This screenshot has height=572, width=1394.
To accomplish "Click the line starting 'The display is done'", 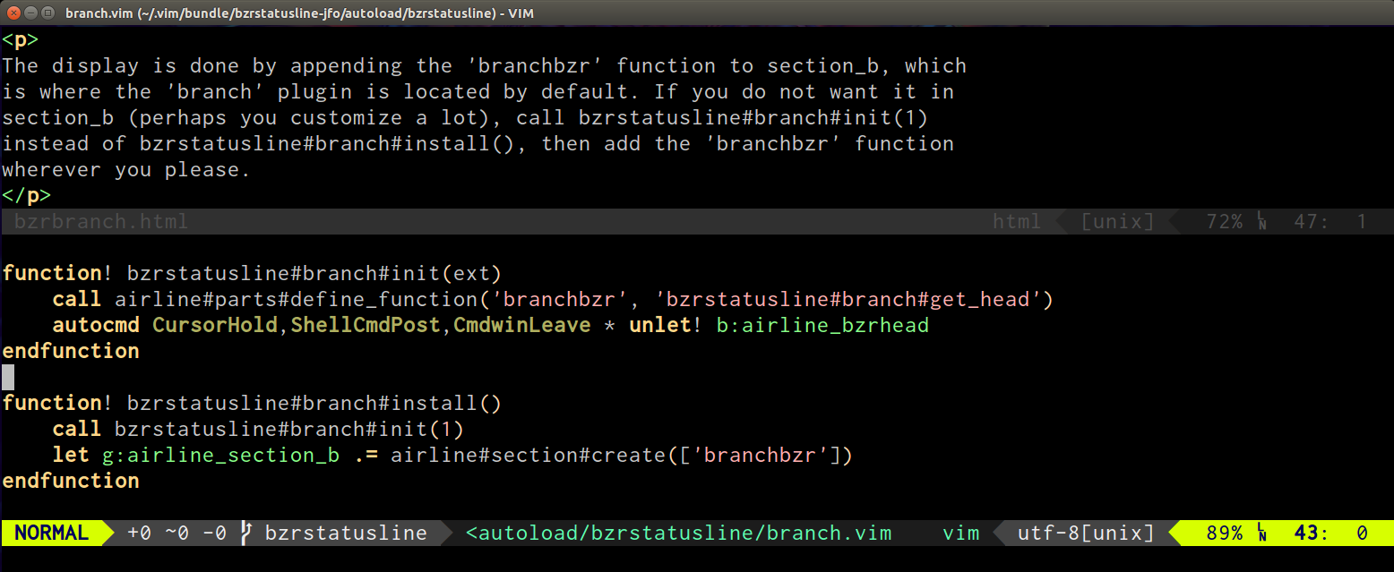I will coord(485,66).
